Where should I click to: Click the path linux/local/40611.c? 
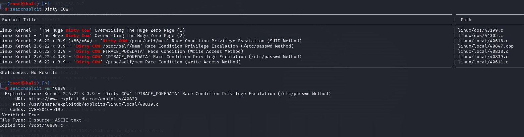pyautogui.click(x=483, y=62)
